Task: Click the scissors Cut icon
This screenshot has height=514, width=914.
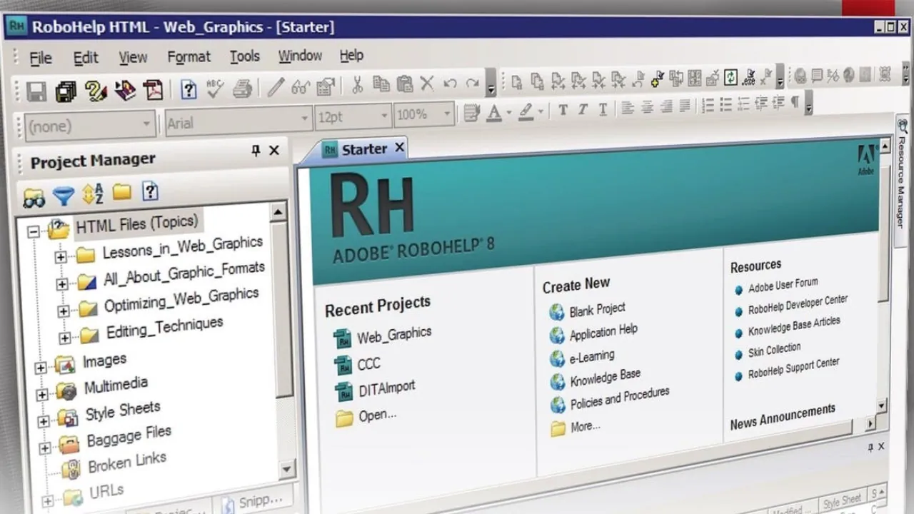Action: [x=358, y=85]
